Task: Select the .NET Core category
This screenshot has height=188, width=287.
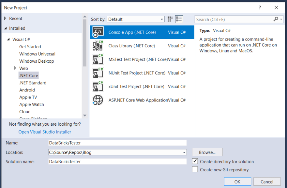Action: 29,75
